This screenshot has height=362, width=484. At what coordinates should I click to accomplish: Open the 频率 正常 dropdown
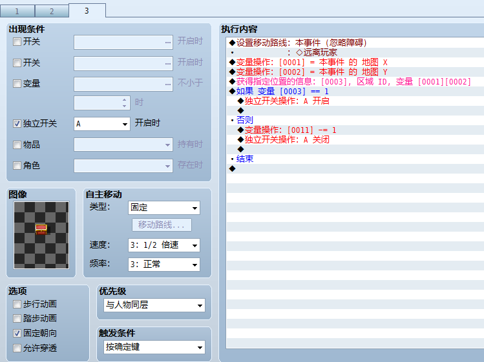click(164, 265)
